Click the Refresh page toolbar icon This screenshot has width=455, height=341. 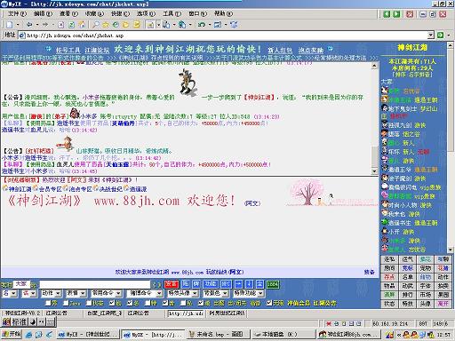[x=71, y=25]
